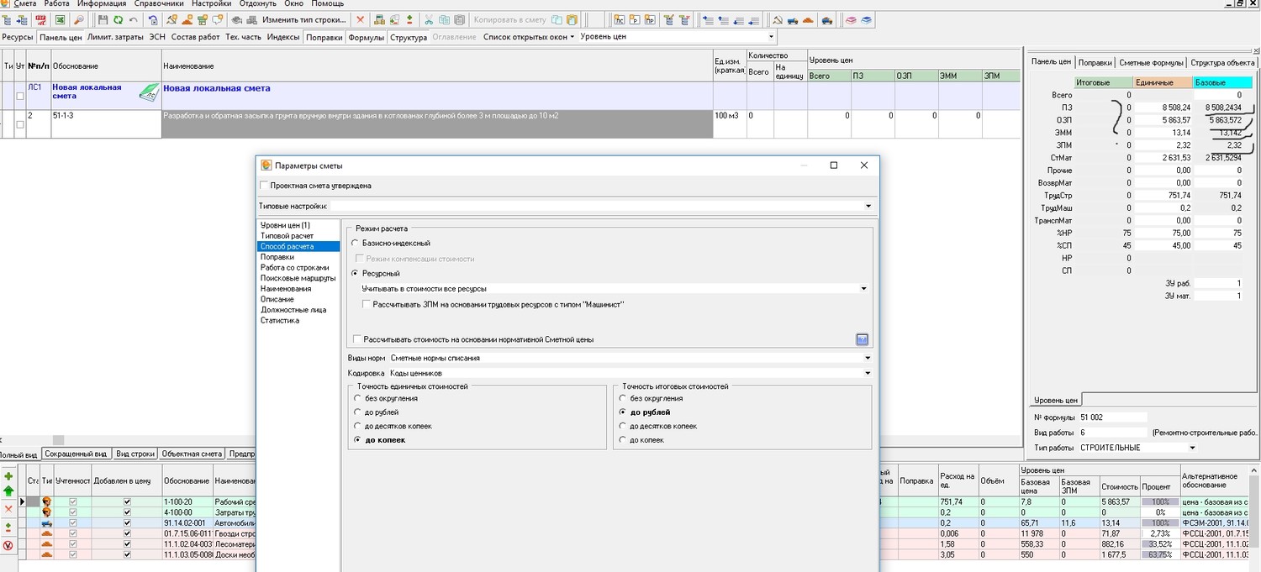The image size is (1261, 572).
Task: Switch to the 'Сметные формулы' tab
Action: click(x=1152, y=62)
